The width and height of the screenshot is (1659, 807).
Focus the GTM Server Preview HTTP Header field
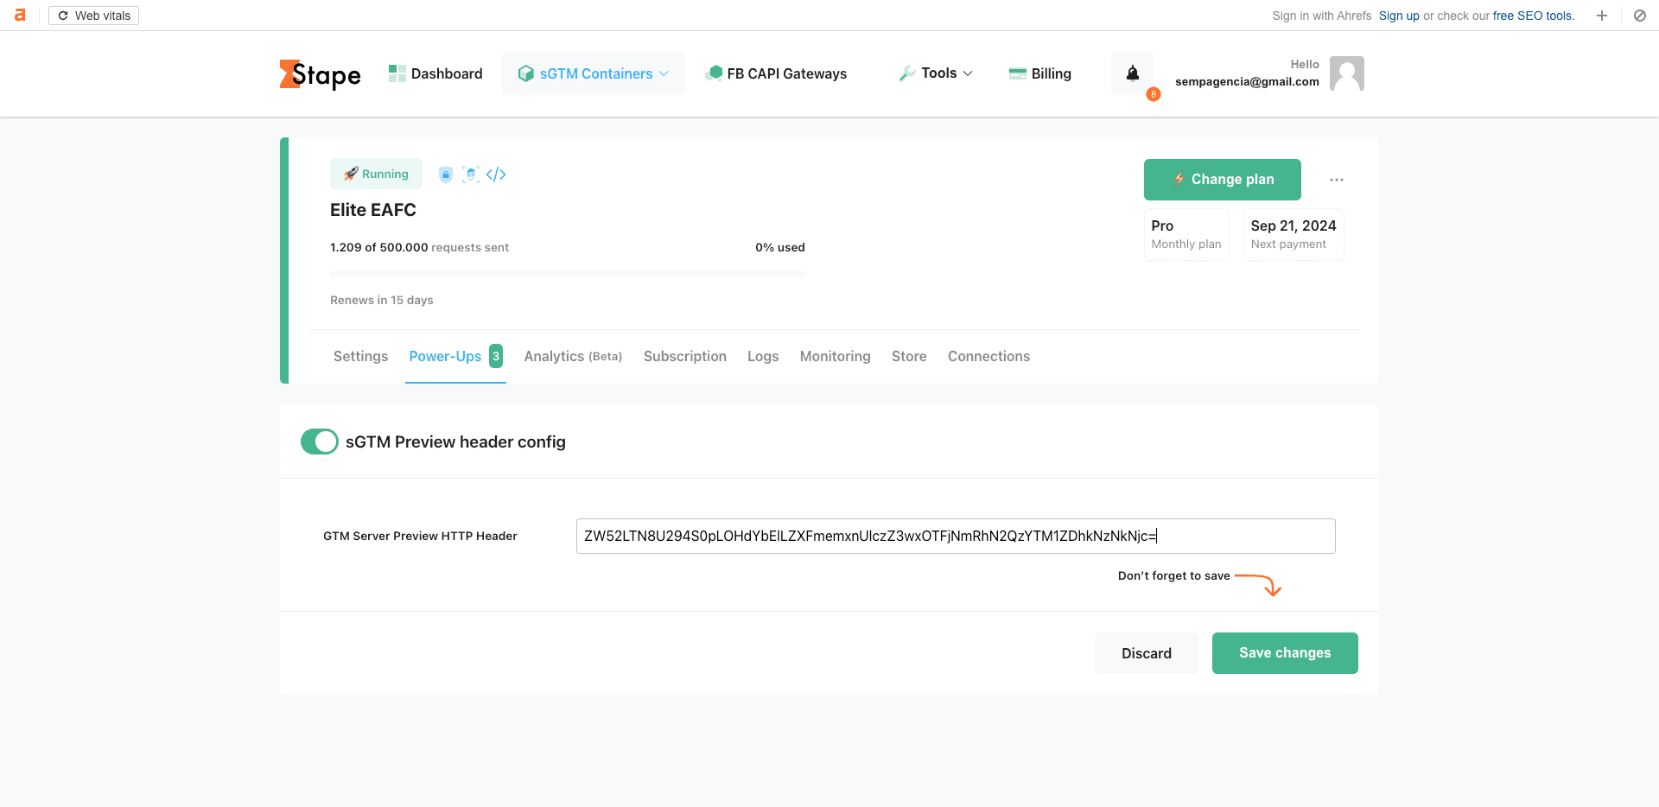956,536
